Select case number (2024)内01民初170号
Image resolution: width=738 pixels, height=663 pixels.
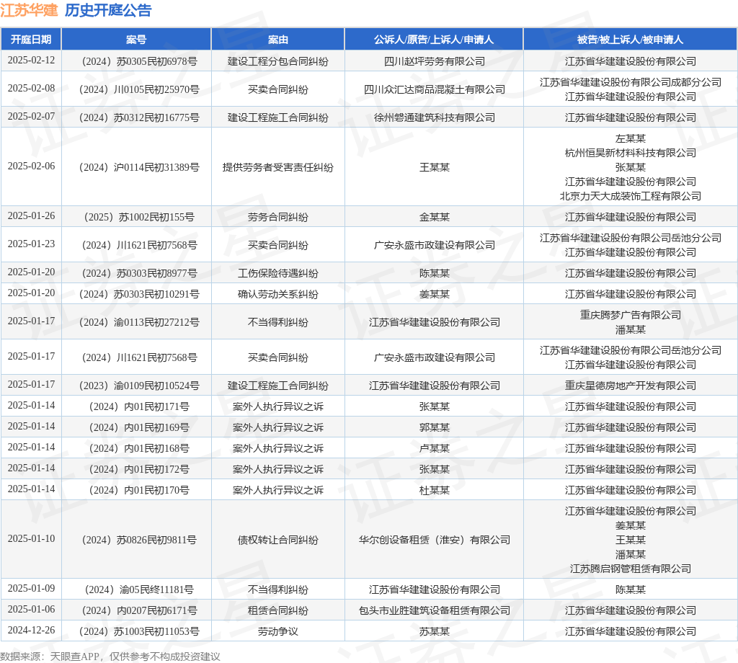tap(139, 490)
